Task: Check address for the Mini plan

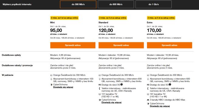Action: coord(73,45)
